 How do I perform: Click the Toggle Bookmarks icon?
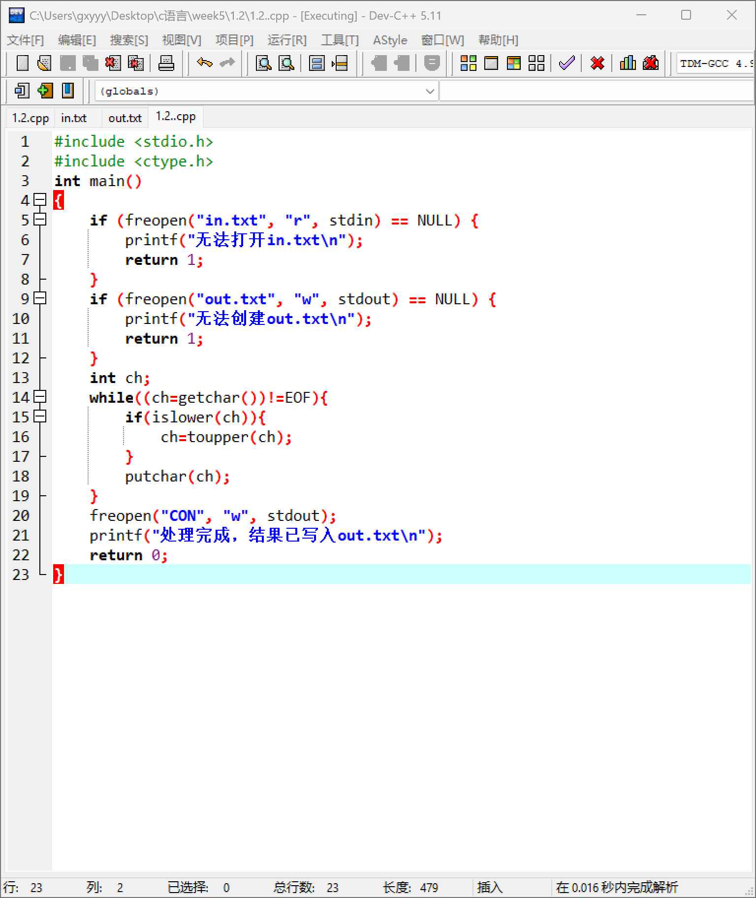point(45,91)
